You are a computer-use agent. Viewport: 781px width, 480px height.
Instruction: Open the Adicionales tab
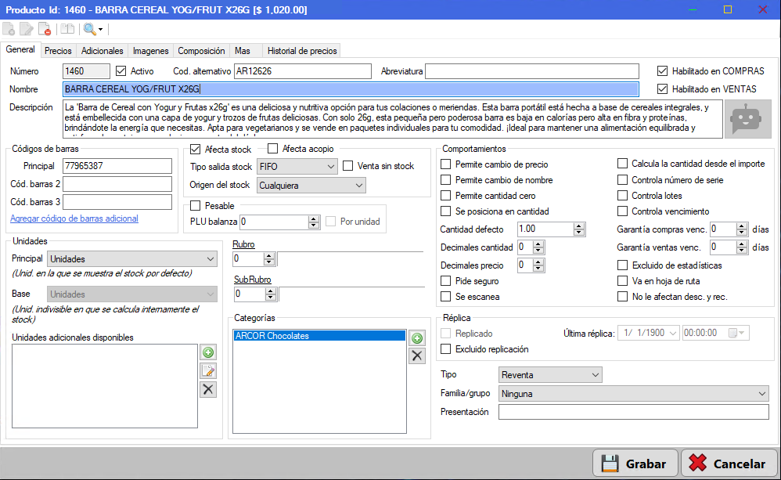(102, 51)
